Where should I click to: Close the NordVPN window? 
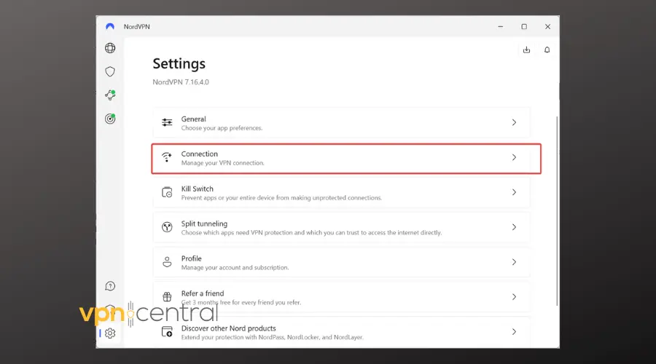tap(547, 26)
